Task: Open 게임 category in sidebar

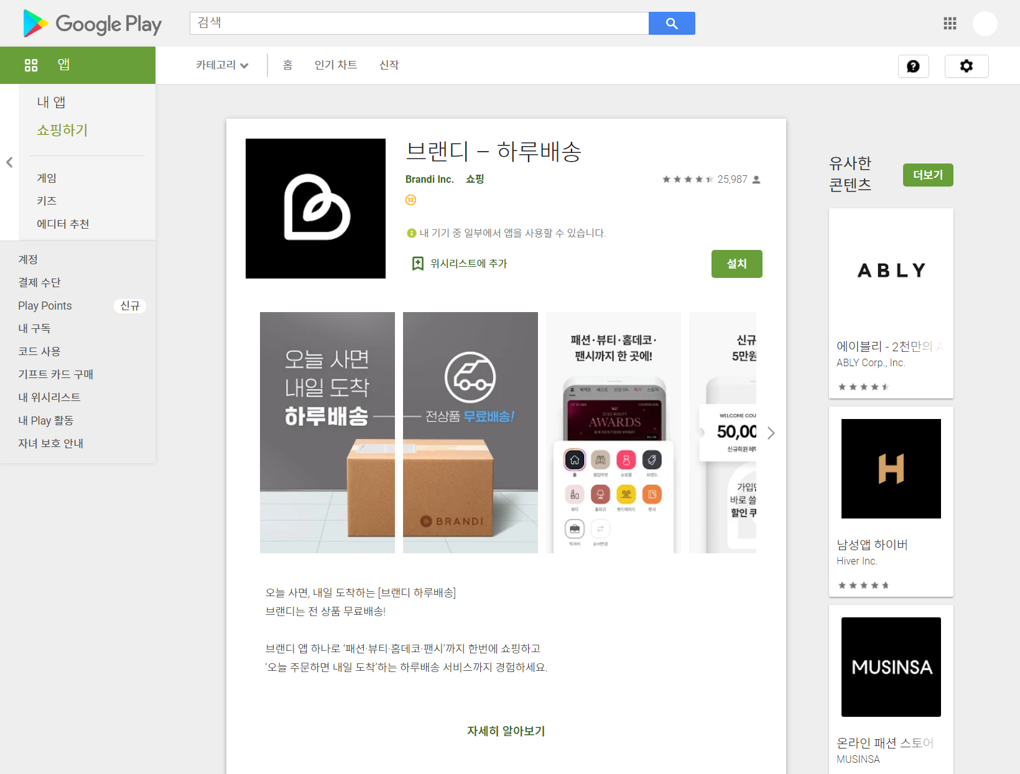Action: coord(47,178)
